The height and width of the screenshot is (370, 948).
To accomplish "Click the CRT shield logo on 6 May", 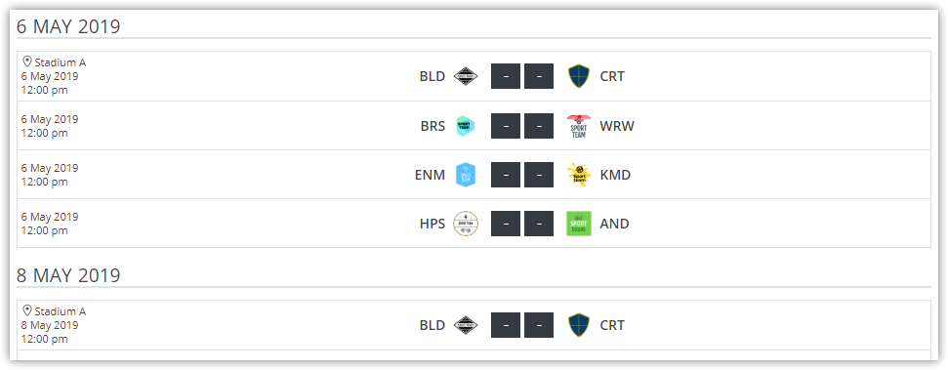I will (579, 76).
